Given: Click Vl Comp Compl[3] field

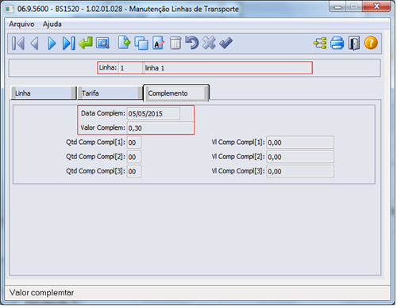Looking at the screenshot, I should click(x=300, y=171).
